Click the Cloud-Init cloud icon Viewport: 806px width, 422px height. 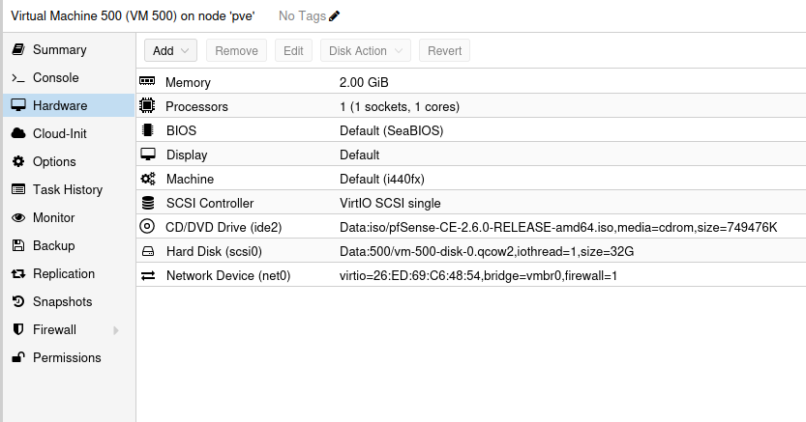17,133
